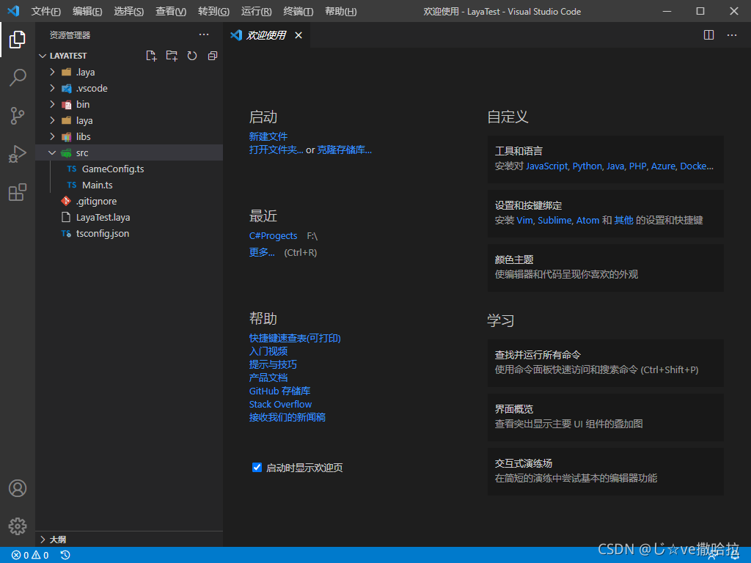Collapse the src folder

[52, 152]
